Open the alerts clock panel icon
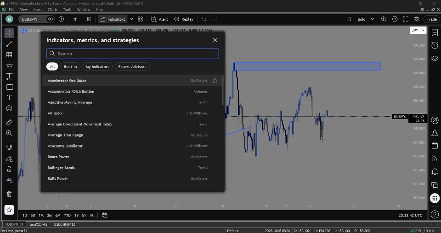 435,45
